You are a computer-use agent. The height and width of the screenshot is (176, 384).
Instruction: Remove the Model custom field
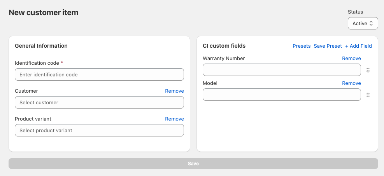(351, 83)
